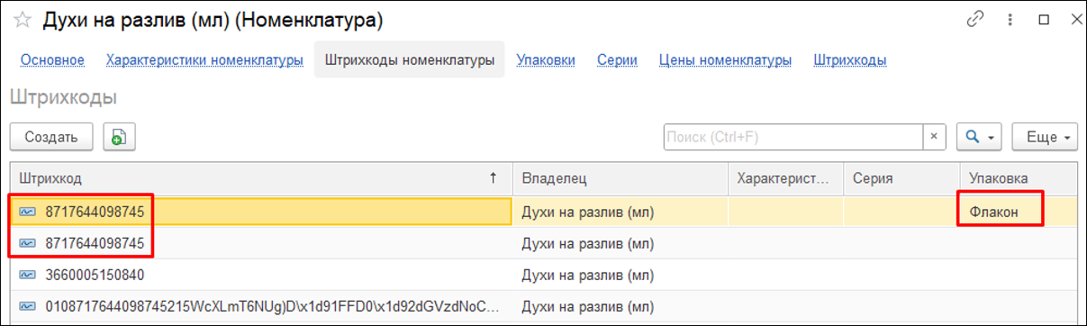Go to the Упаковки section link

click(546, 60)
